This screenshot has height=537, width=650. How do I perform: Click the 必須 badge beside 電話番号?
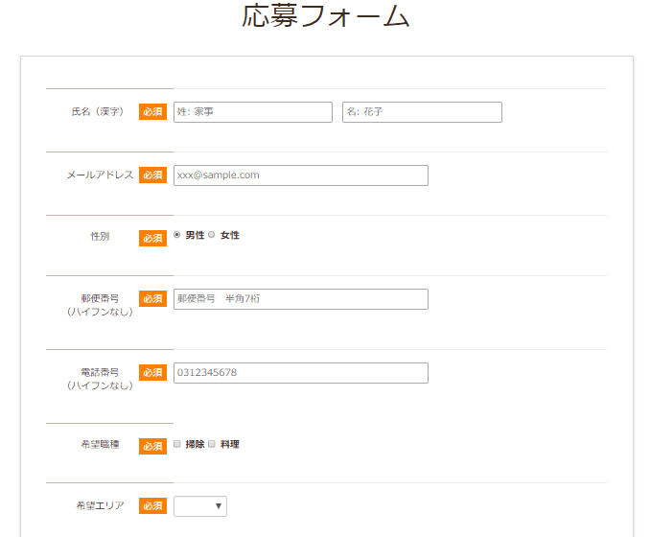[x=152, y=372]
